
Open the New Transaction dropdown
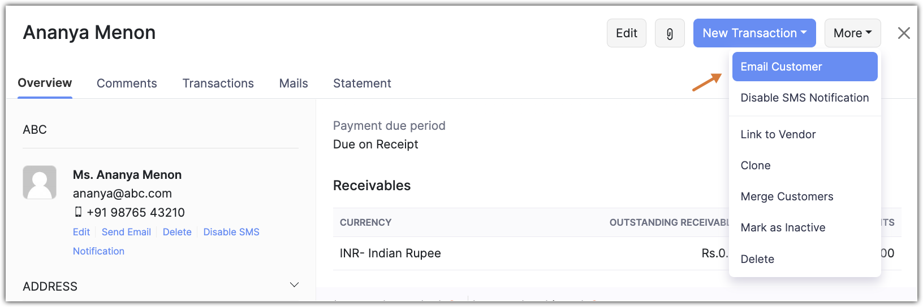click(x=754, y=33)
